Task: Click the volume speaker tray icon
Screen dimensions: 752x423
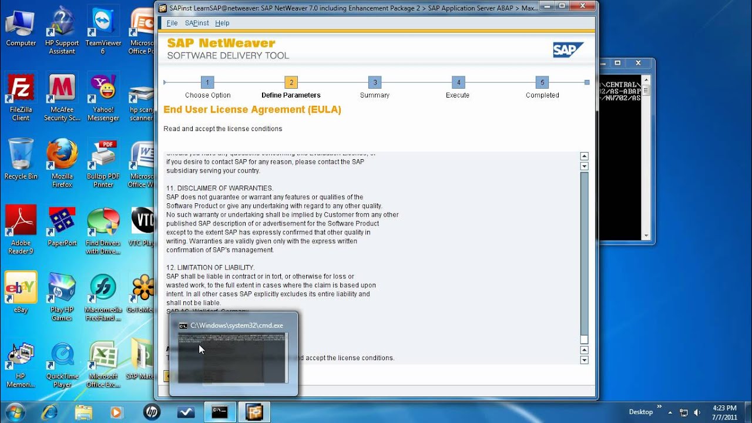Action: point(697,412)
